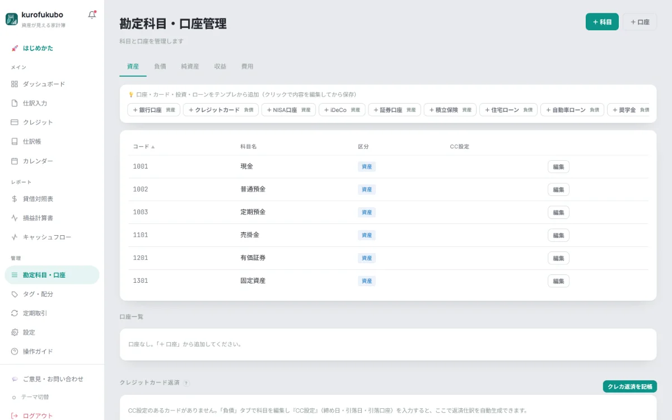Add 積立保険 template
672x420 pixels.
450,110
